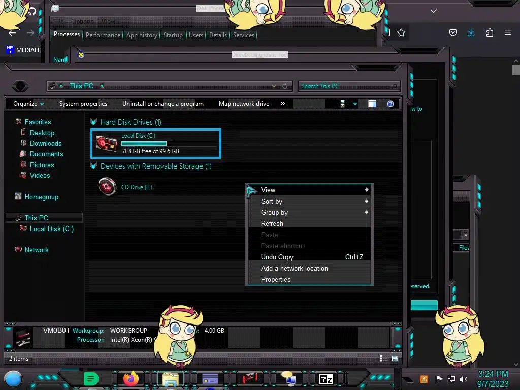Click Map network drive
The height and width of the screenshot is (390, 520).
click(244, 104)
